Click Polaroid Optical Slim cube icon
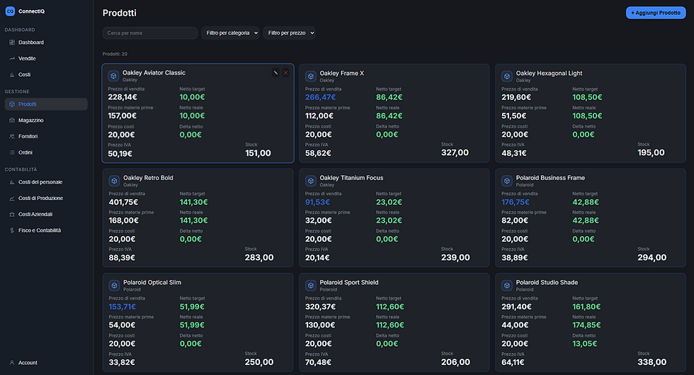694x375 pixels. (x=114, y=286)
